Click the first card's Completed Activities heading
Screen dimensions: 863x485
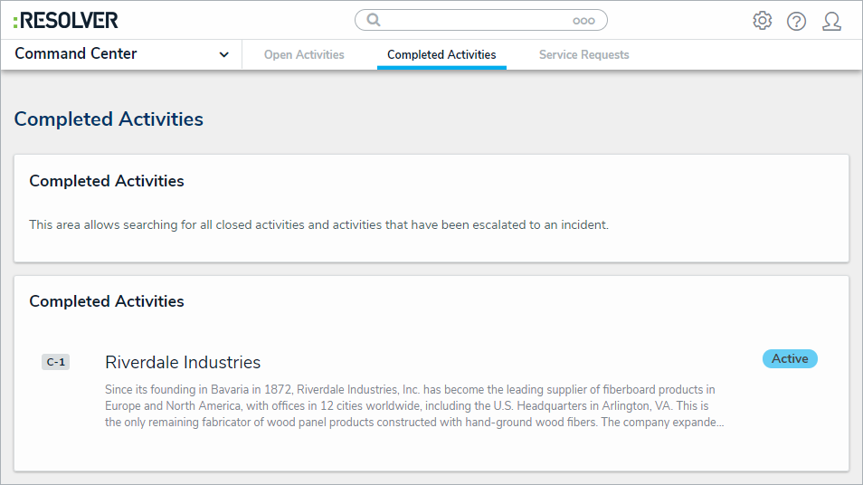(107, 181)
